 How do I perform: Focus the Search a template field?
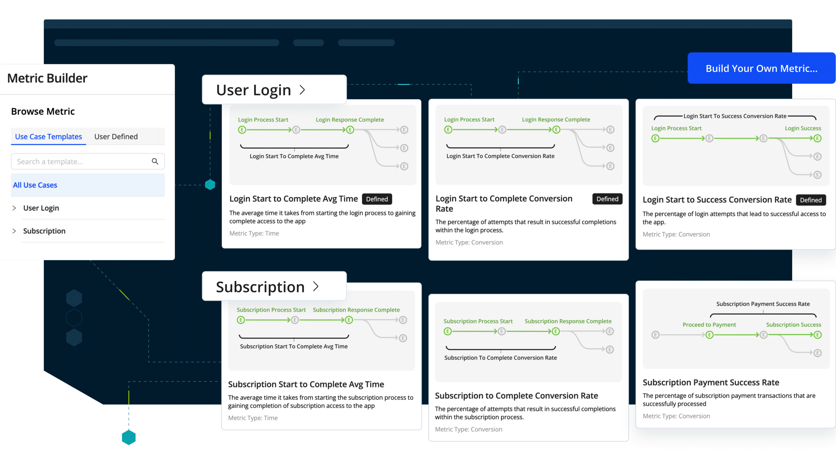[82, 162]
